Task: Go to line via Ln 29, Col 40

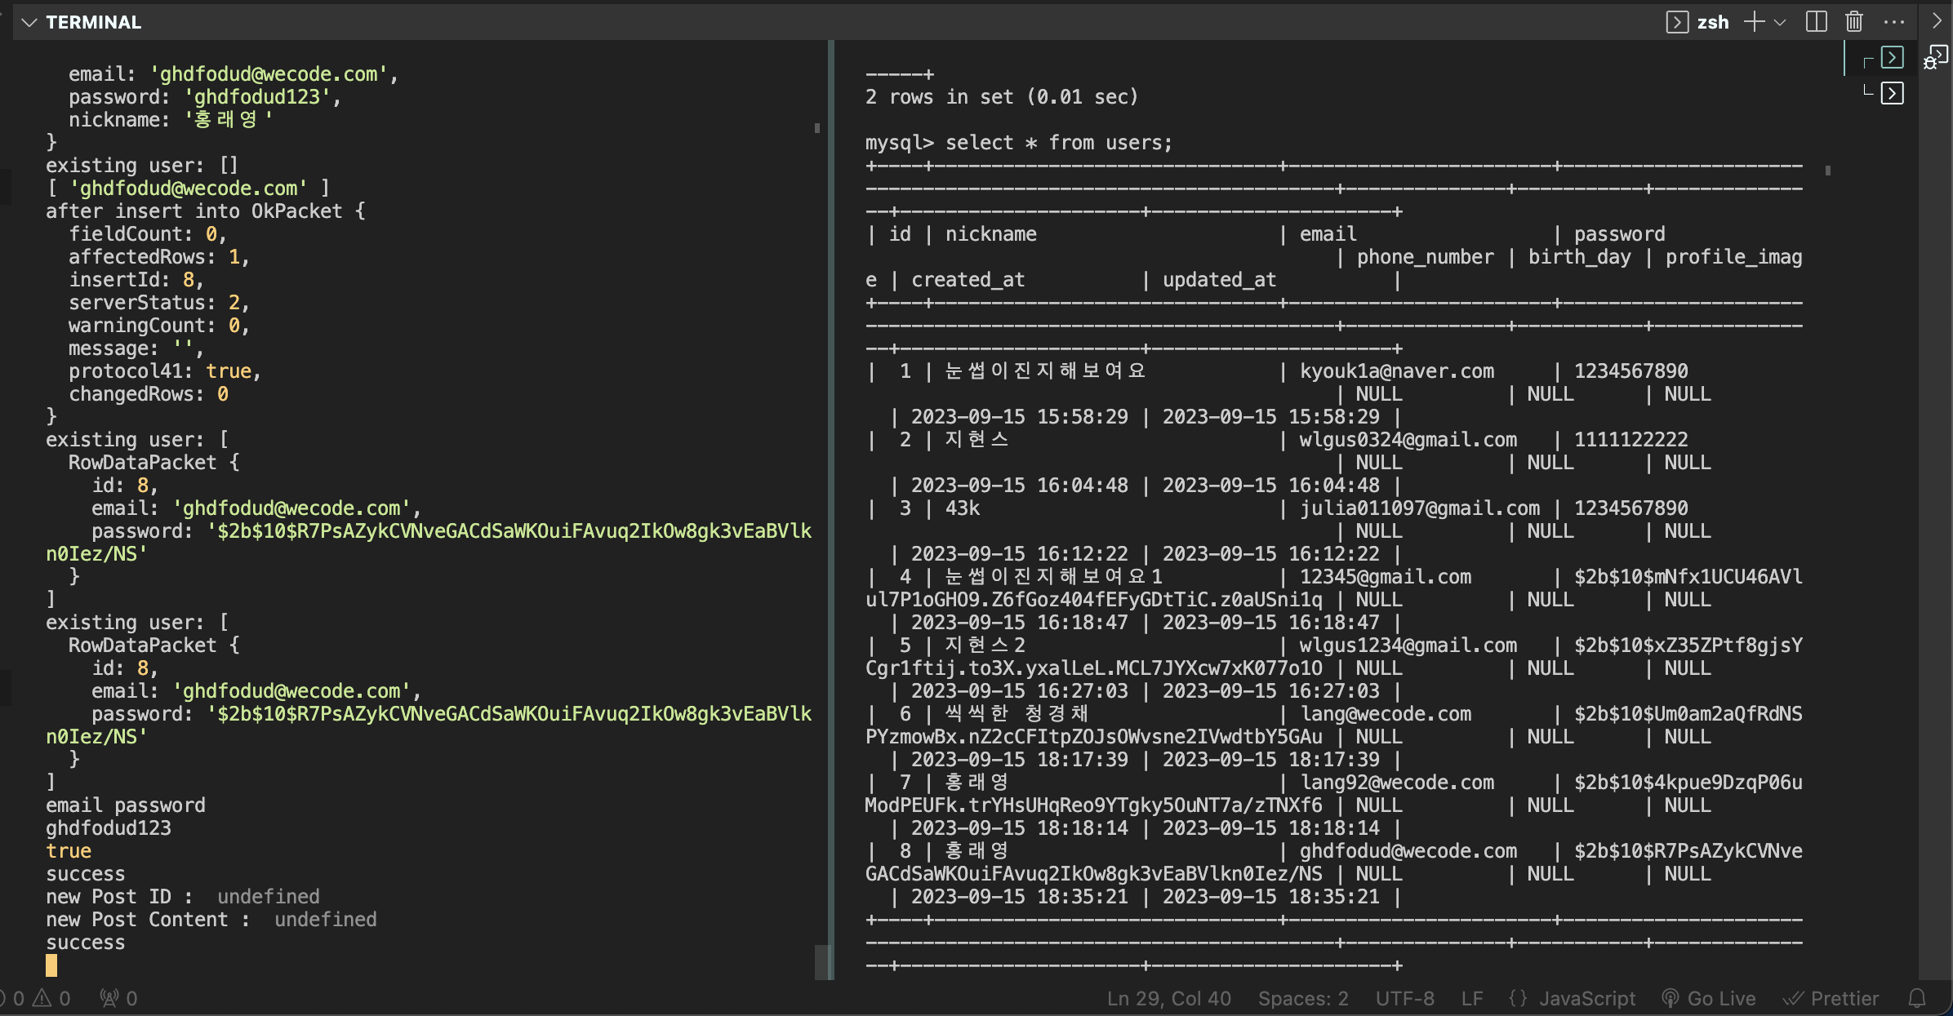Action: coord(1168,998)
